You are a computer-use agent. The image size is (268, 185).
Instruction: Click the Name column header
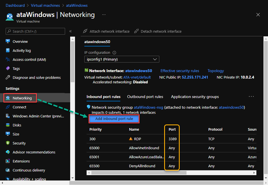[134, 130]
